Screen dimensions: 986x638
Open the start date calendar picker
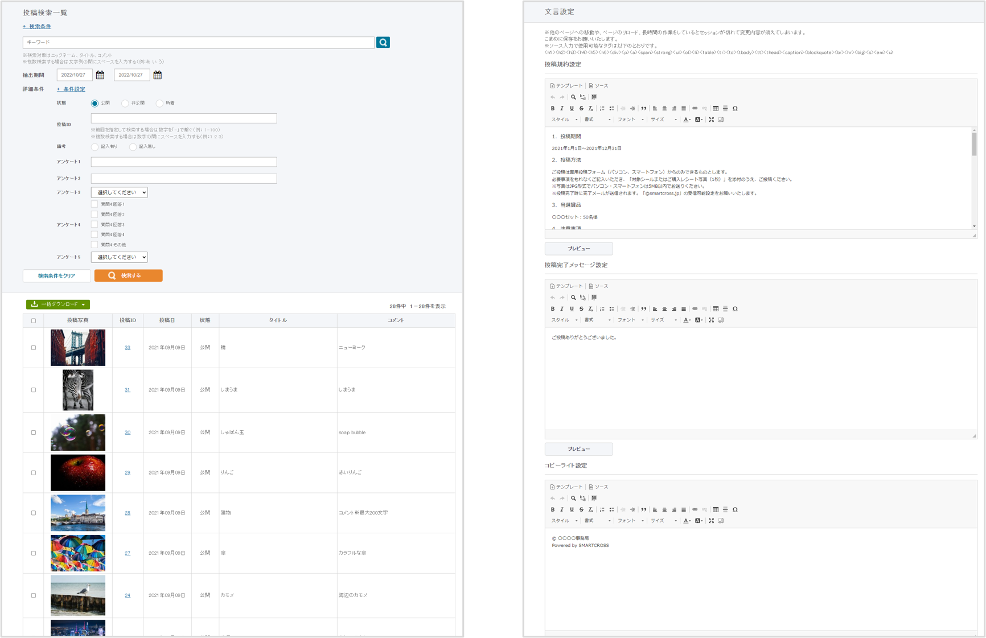(x=100, y=75)
